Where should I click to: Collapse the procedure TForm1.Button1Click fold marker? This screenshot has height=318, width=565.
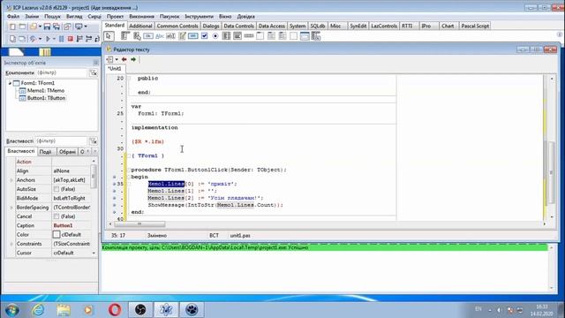click(x=129, y=170)
